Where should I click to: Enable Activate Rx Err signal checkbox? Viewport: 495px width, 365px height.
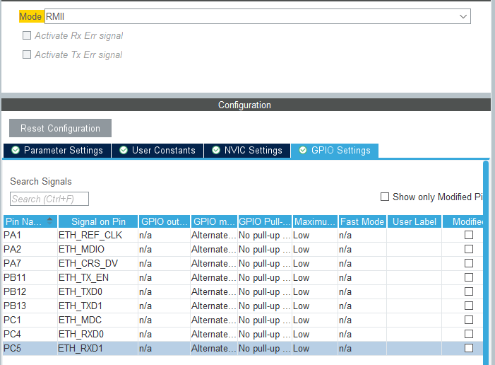(27, 35)
